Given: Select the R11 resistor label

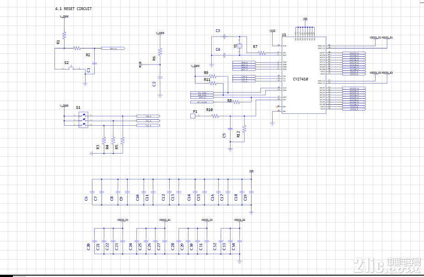Looking at the screenshot, I should tap(207, 80).
